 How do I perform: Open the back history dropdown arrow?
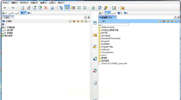pyautogui.click(x=9, y=8)
